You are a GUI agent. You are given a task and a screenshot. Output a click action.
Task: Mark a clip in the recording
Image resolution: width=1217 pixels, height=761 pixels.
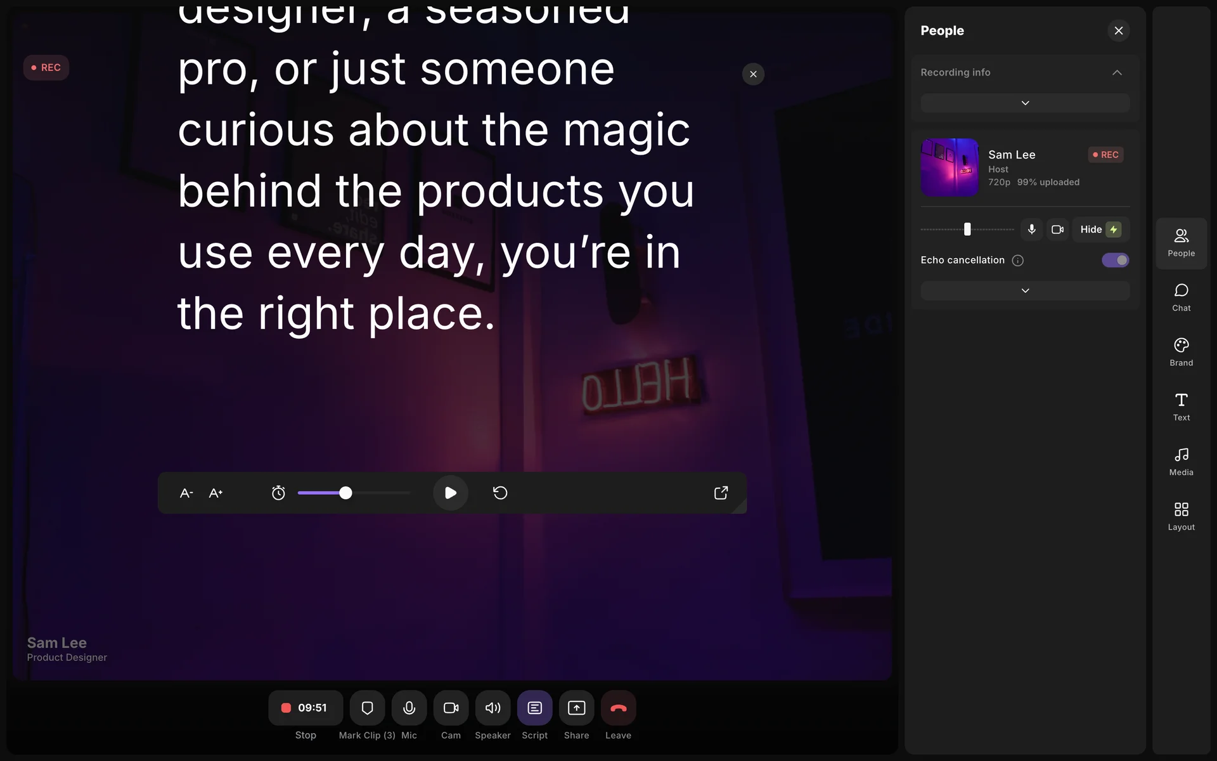(367, 708)
